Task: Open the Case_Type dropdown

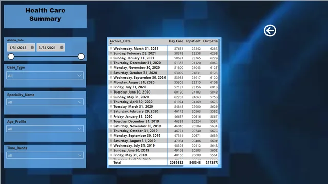Action: coord(45,76)
